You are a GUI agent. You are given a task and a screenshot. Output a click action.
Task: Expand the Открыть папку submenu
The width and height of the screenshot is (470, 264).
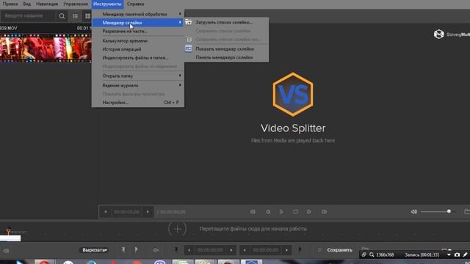(x=138, y=76)
